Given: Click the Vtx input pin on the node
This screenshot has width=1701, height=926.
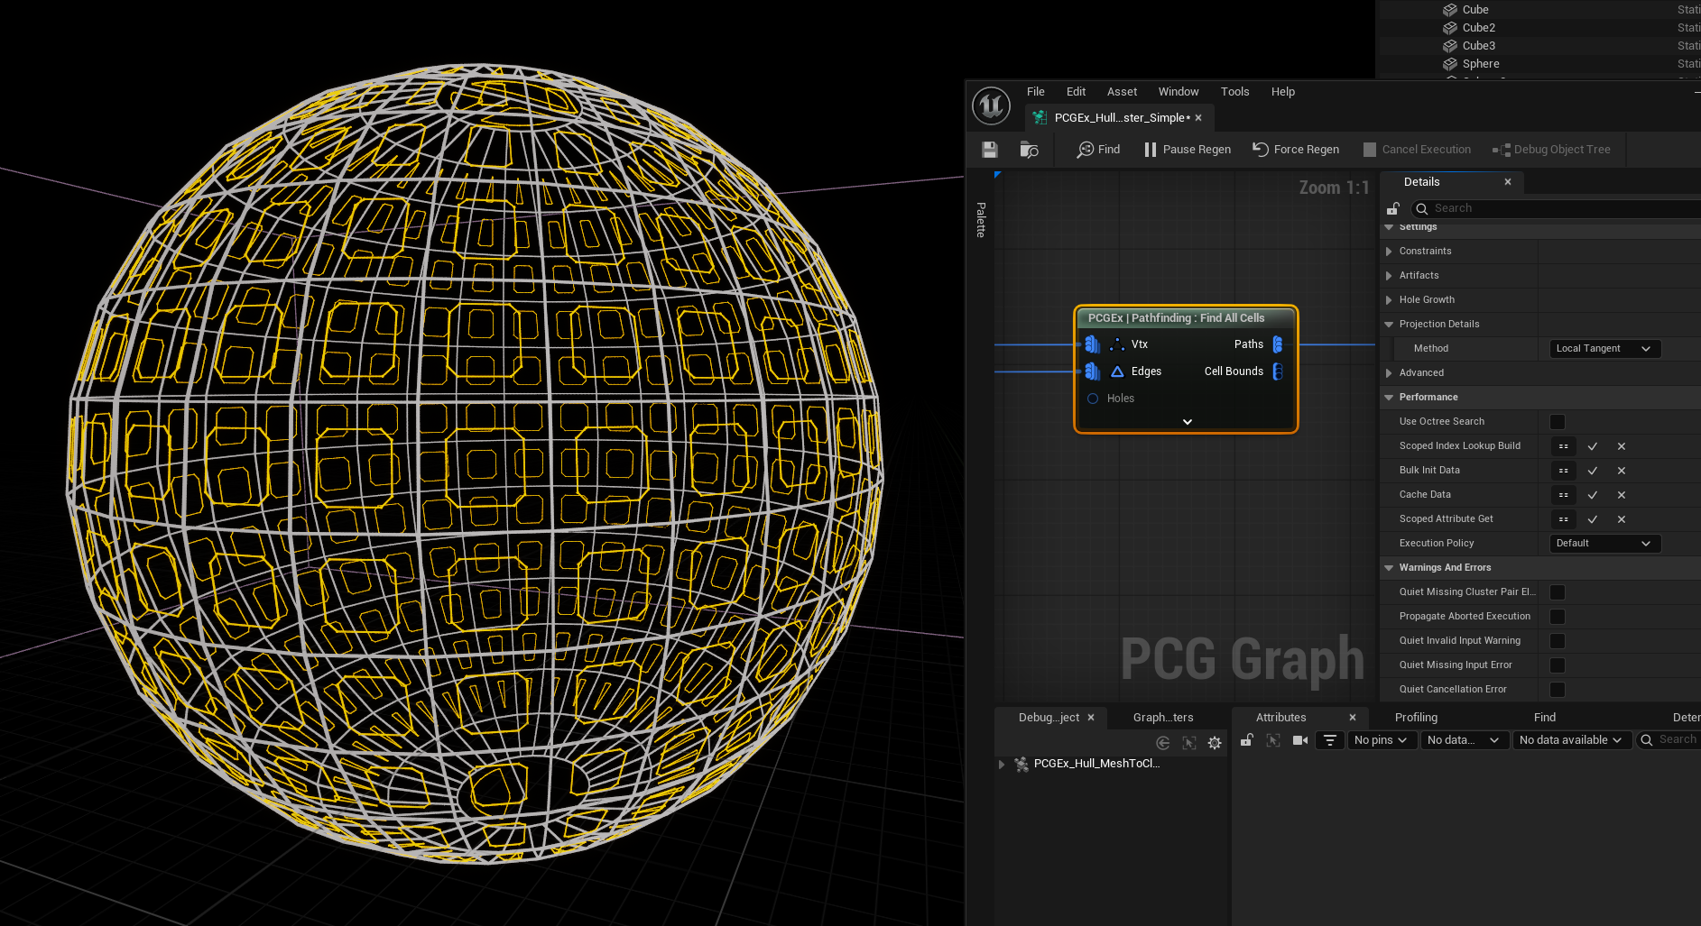Looking at the screenshot, I should point(1092,344).
